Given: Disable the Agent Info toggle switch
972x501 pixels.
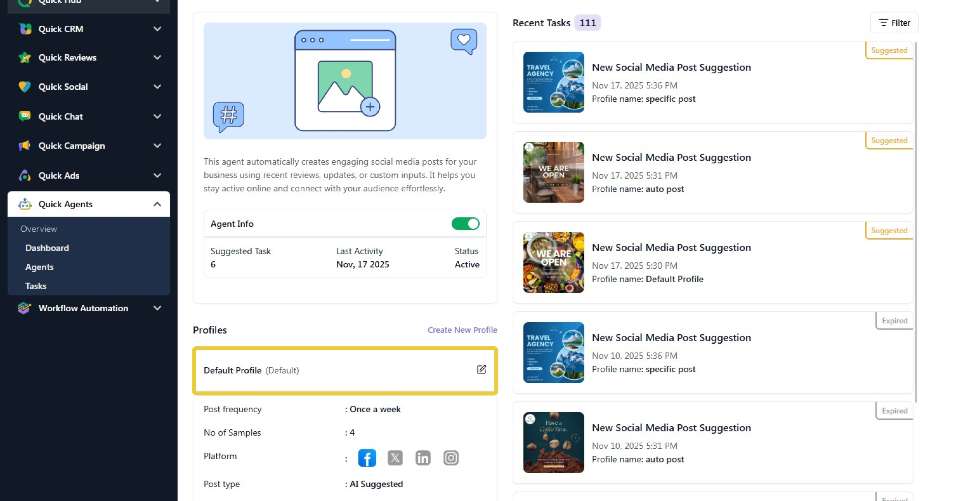Looking at the screenshot, I should 465,224.
